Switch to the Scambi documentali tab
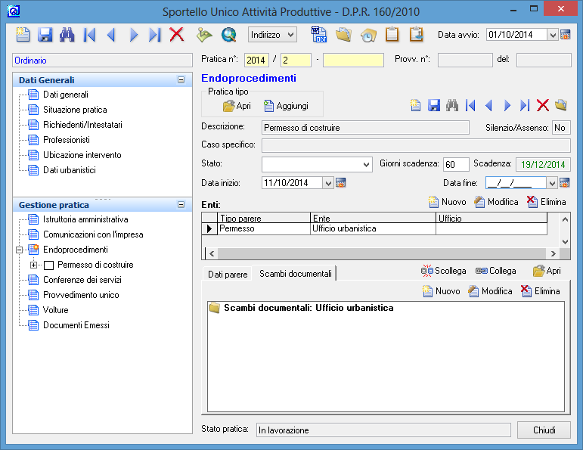583x450 pixels. point(295,273)
